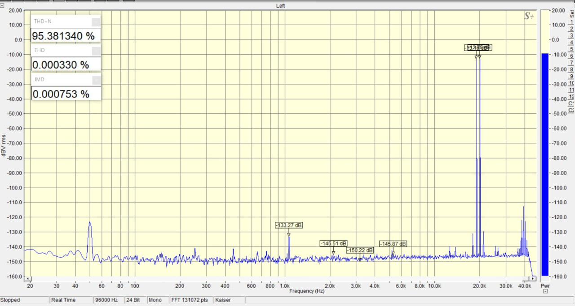Select marker set 11
The height and width of the screenshot is (306, 575).
click(x=571, y=90)
